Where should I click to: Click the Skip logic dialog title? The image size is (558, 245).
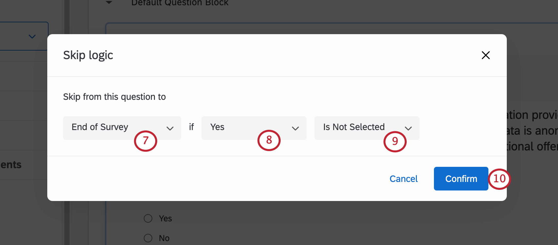coord(88,55)
